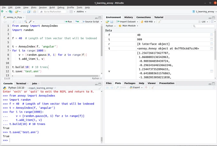Open the 409 MiB memory usage dropdown

coord(148,22)
